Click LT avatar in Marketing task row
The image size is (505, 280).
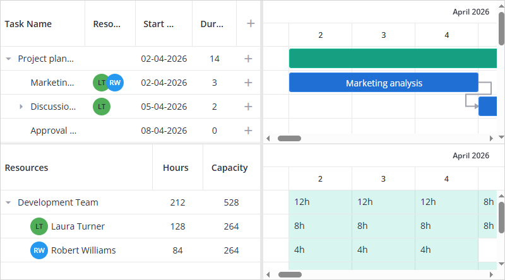tap(100, 83)
